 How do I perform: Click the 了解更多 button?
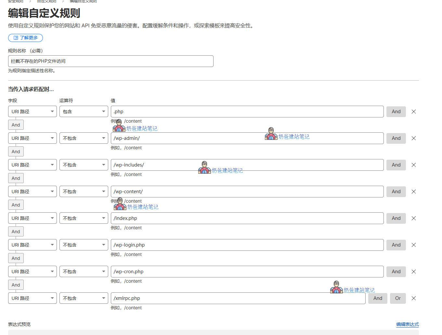pyautogui.click(x=25, y=38)
